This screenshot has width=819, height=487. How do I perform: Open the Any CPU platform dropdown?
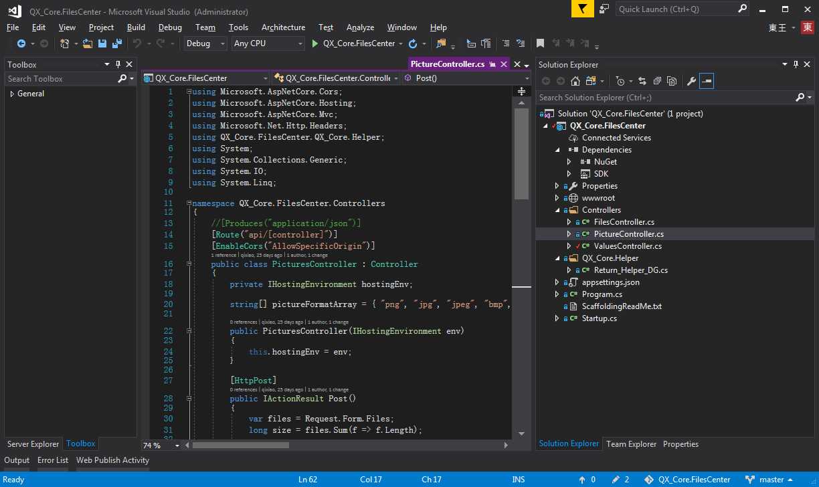[268, 43]
